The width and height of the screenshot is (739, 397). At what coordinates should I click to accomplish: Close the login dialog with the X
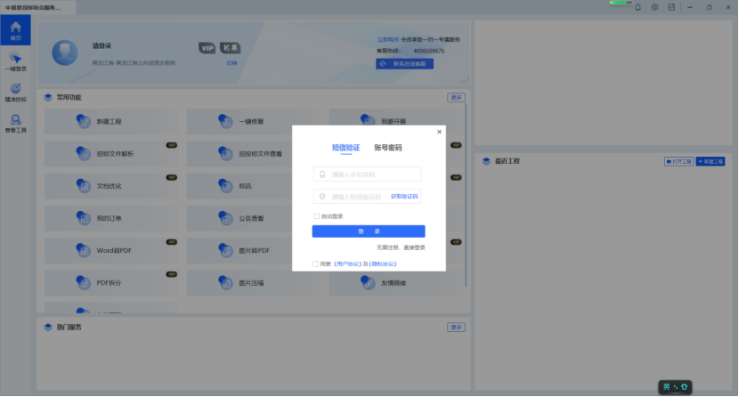coord(438,132)
